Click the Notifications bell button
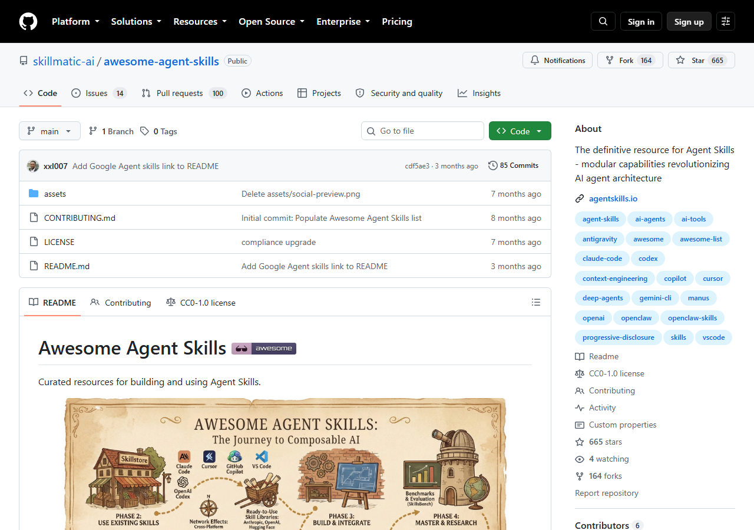The width and height of the screenshot is (754, 530). 557,60
